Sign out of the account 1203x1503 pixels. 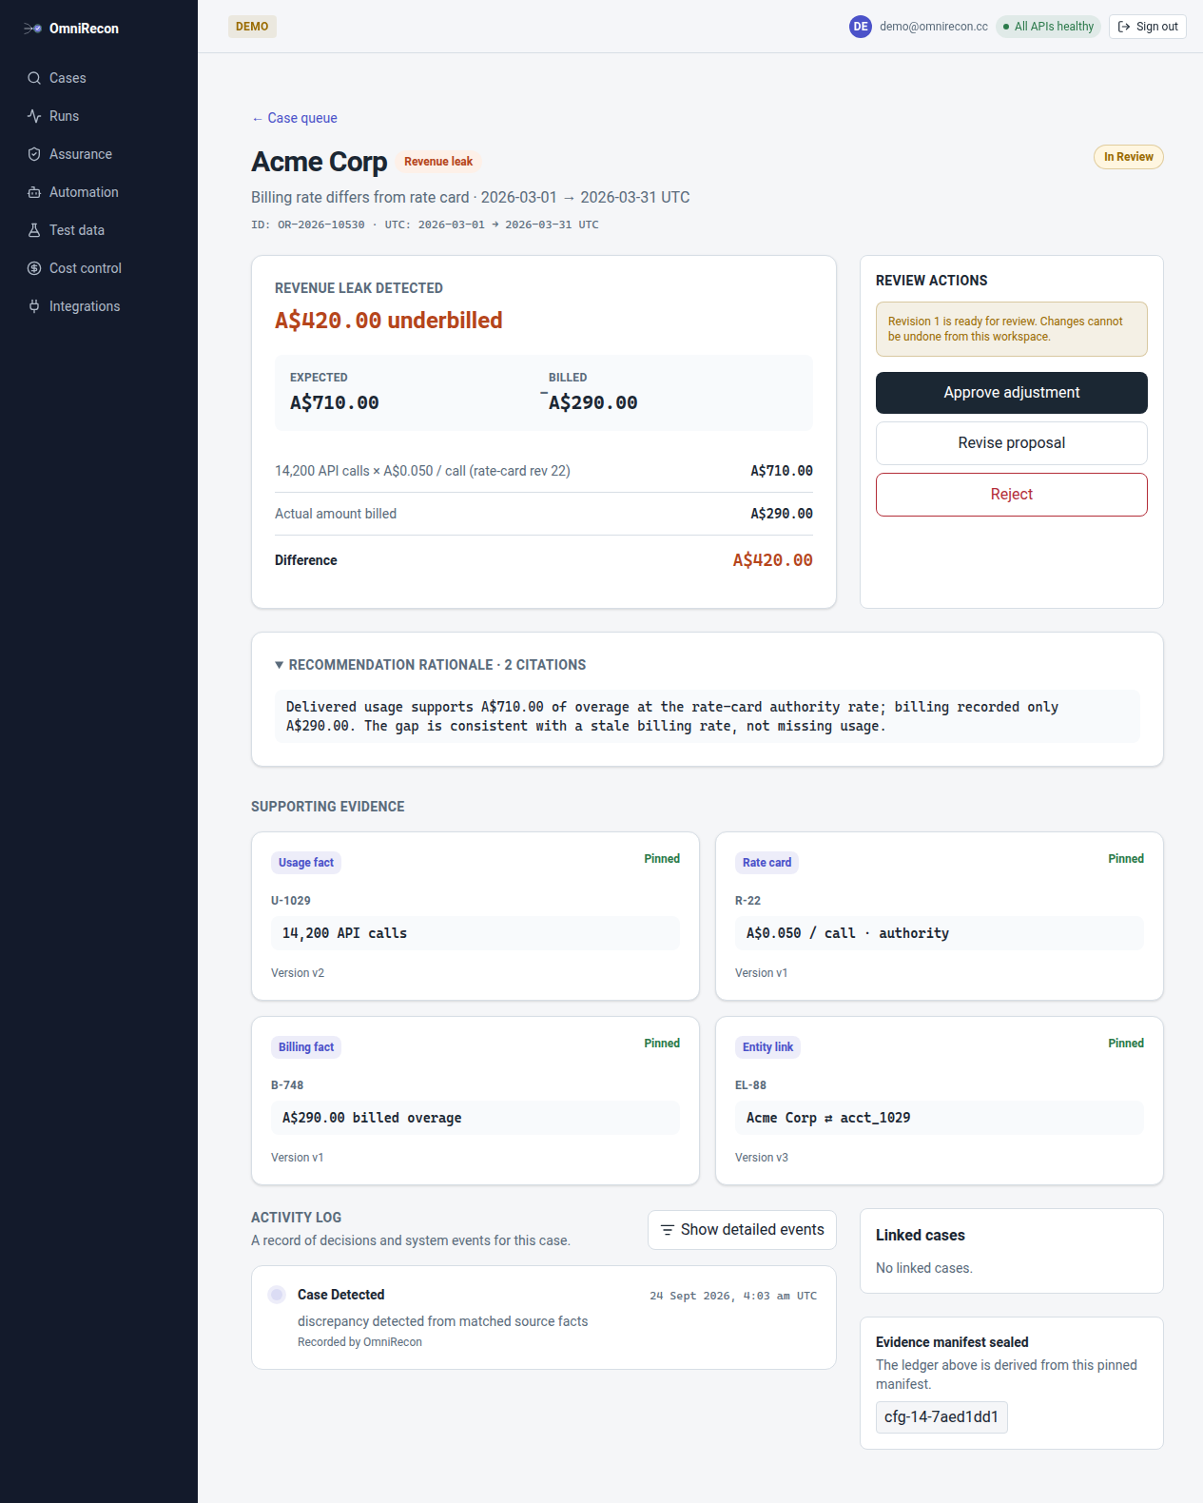[1148, 27]
